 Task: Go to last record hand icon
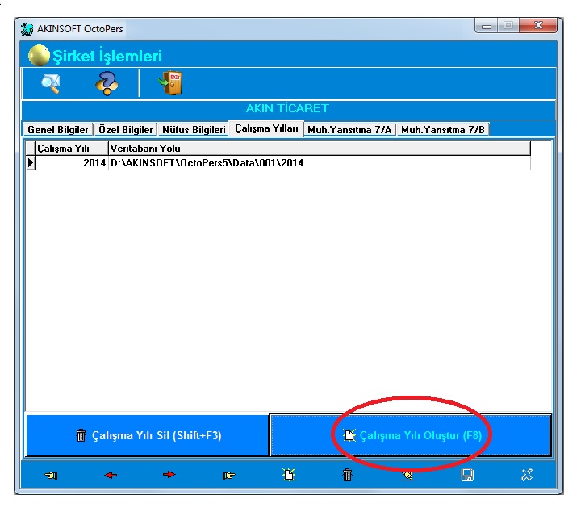228,476
